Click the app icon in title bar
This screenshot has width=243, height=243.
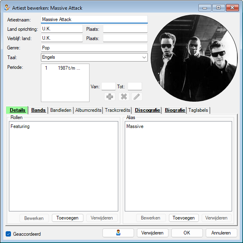[x=7, y=8]
